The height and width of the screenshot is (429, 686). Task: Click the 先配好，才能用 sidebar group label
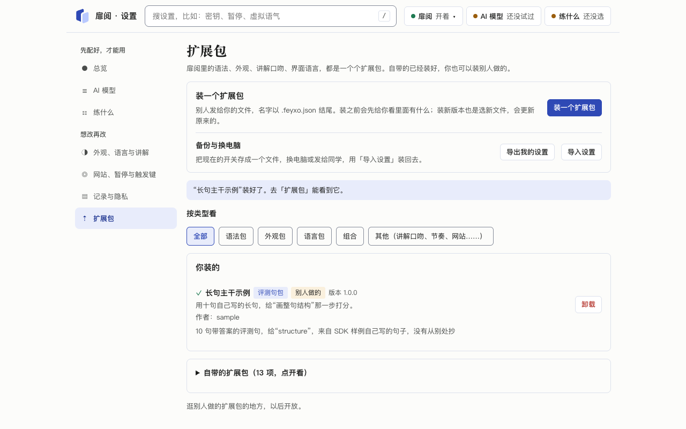[x=103, y=50]
